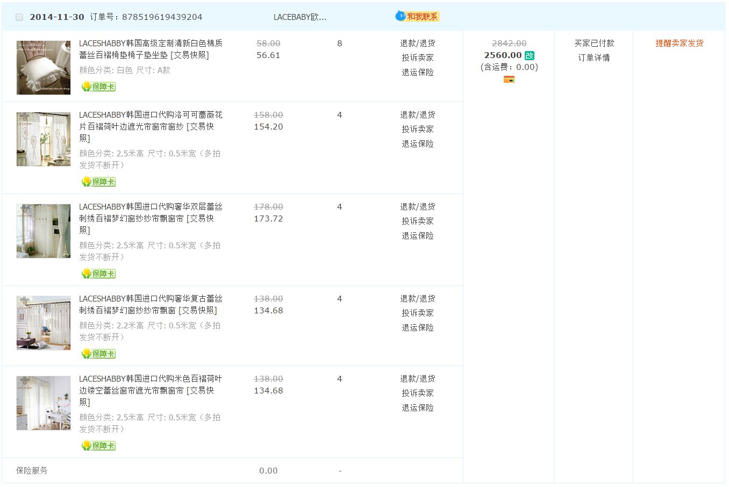The image size is (729, 487).
Task: Click the 和我联系 contact seller icon
Action: pos(417,17)
